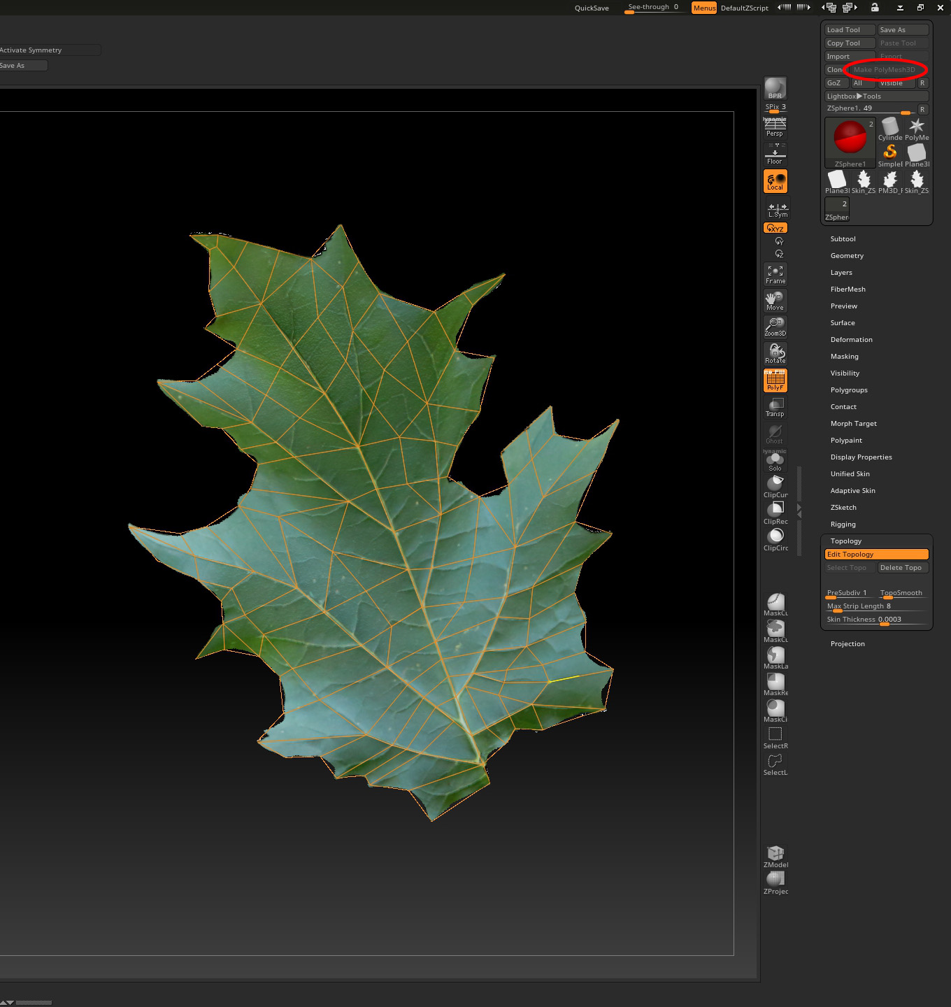Image resolution: width=951 pixels, height=1007 pixels.
Task: Toggle PolyF polyframe display
Action: (x=775, y=380)
